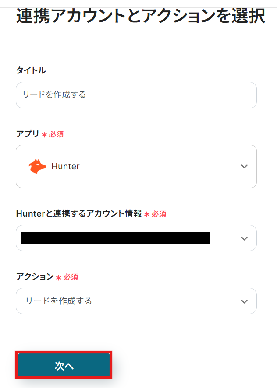Click the red asterisk beside アクション
Image resolution: width=277 pixels, height=388 pixels.
(x=59, y=277)
